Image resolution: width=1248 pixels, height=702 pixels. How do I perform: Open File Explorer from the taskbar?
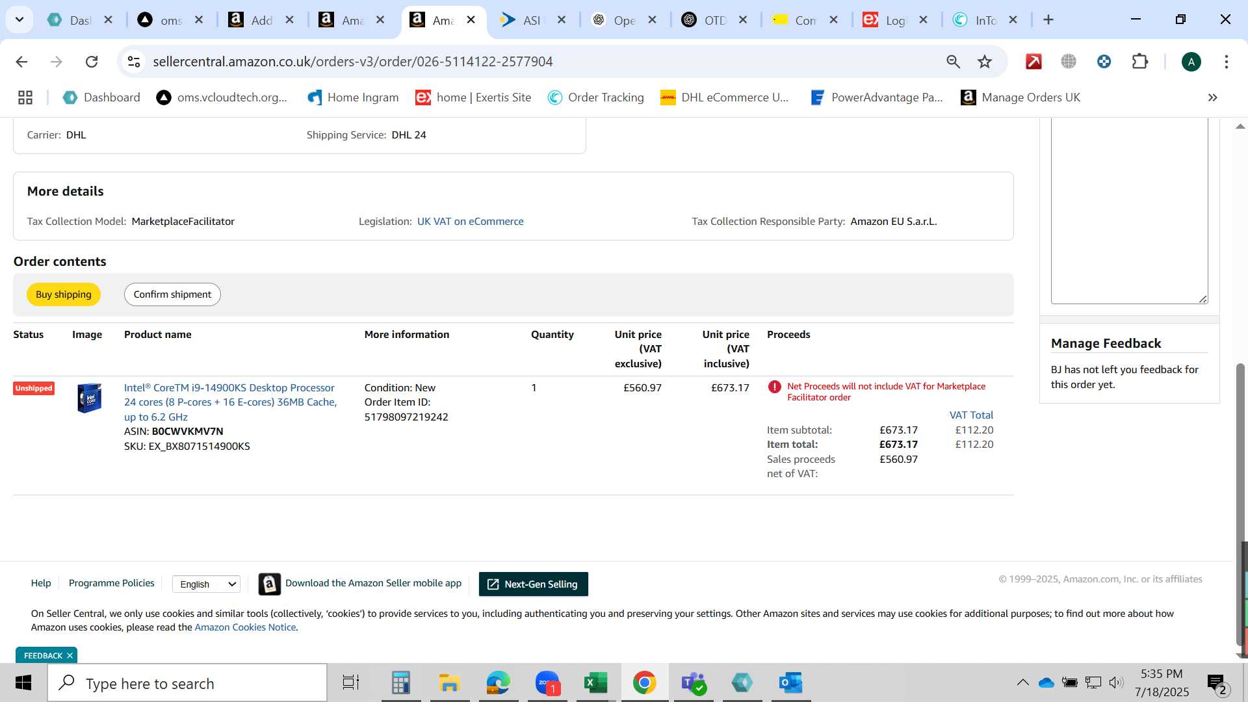point(449,682)
